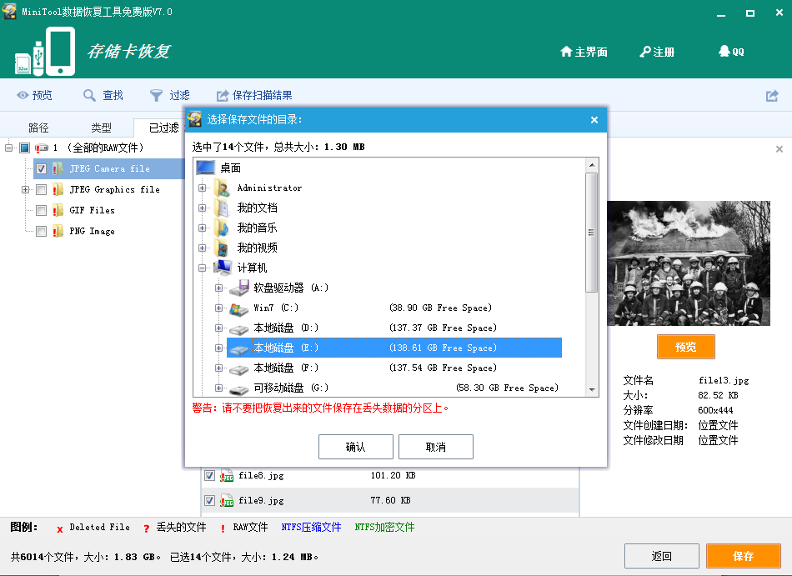Select the 我的文档 folder icon
792x576 pixels.
(x=223, y=208)
